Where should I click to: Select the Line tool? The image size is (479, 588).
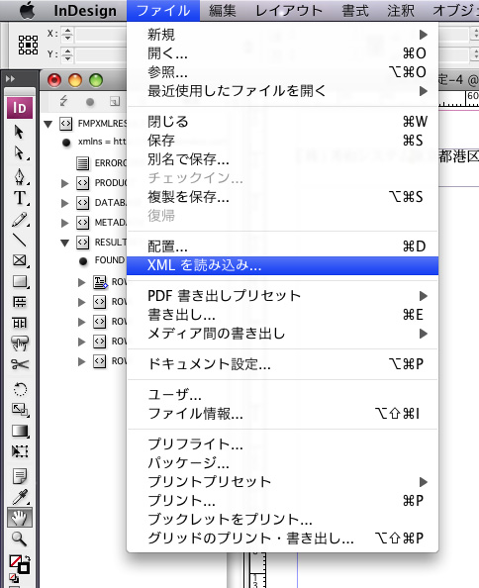20,240
